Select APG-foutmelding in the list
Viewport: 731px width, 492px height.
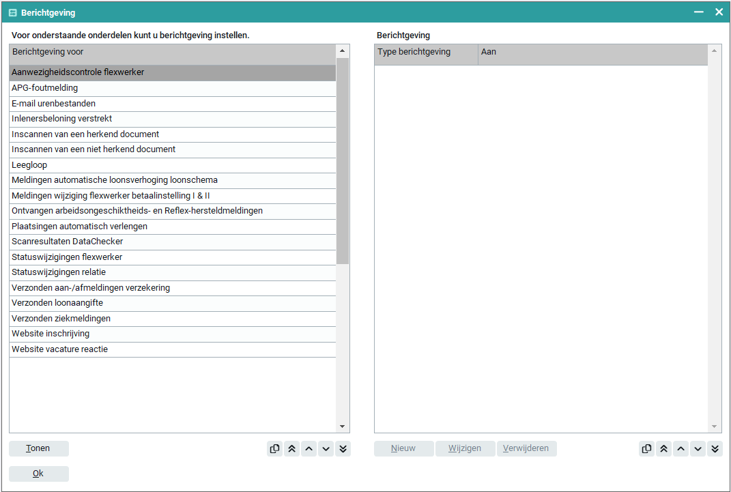point(44,88)
